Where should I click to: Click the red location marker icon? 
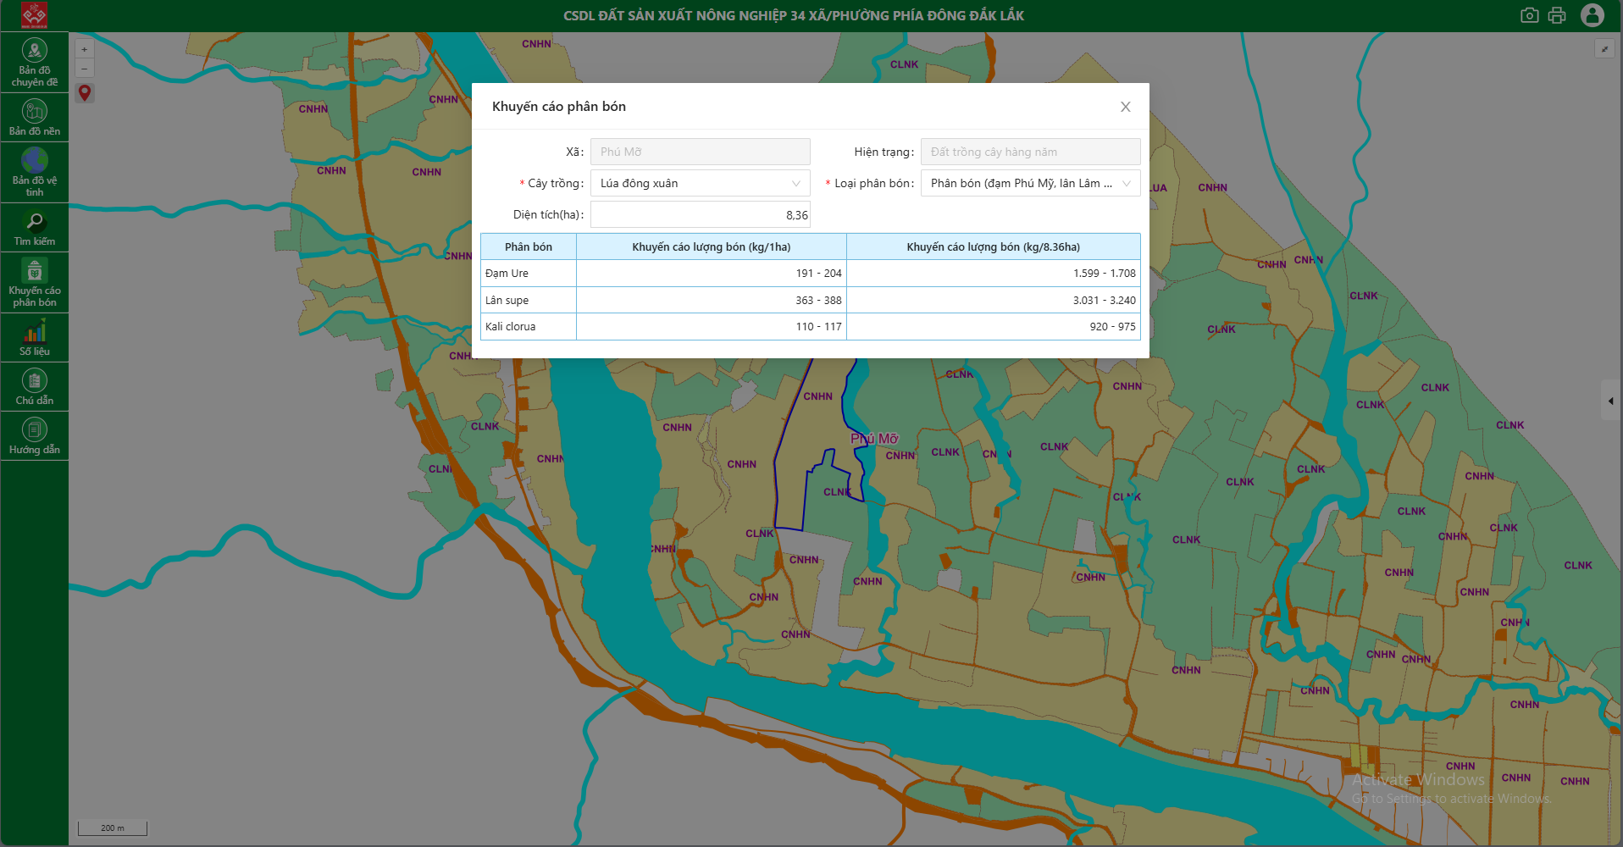click(x=85, y=92)
